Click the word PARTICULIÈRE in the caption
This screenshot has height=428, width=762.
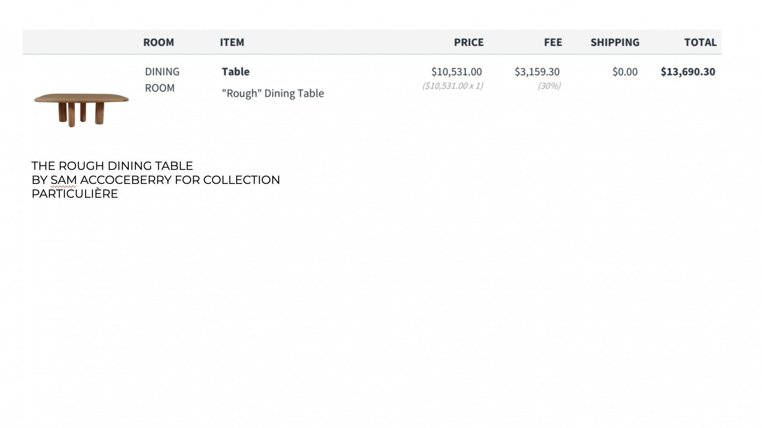pyautogui.click(x=75, y=194)
